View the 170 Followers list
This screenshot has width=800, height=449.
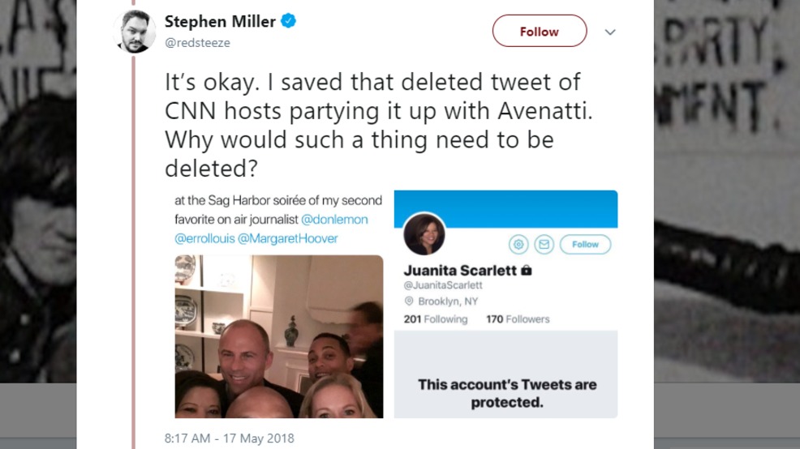tap(518, 319)
